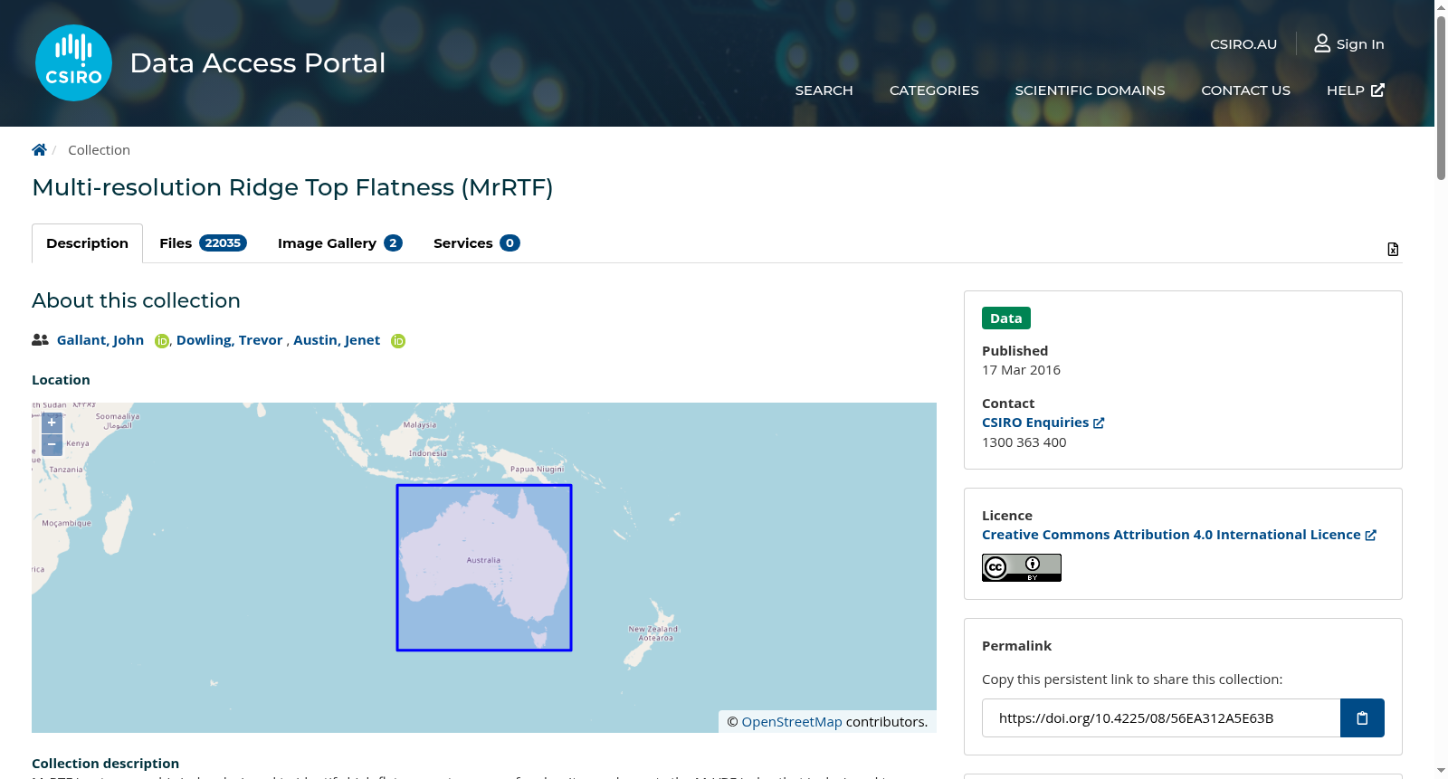
Task: Zoom in on the location map
Action: (52, 423)
